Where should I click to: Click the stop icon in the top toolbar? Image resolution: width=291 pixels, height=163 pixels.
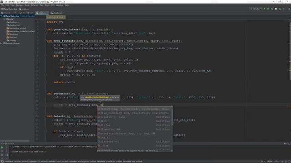284,9
